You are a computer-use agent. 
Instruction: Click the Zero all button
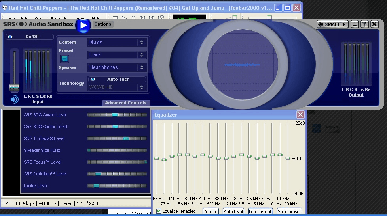tap(211, 212)
